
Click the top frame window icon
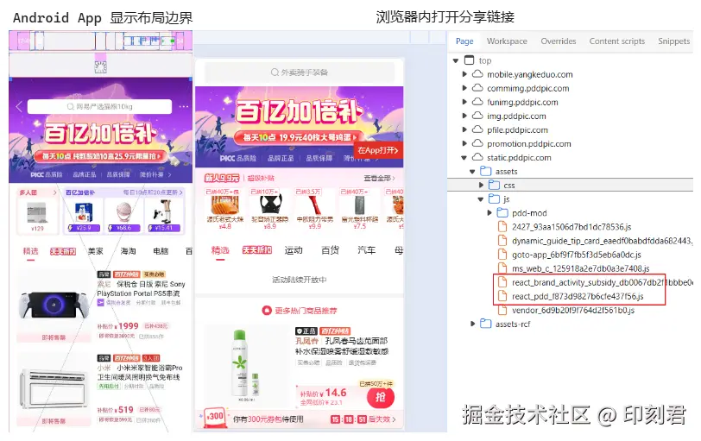469,60
